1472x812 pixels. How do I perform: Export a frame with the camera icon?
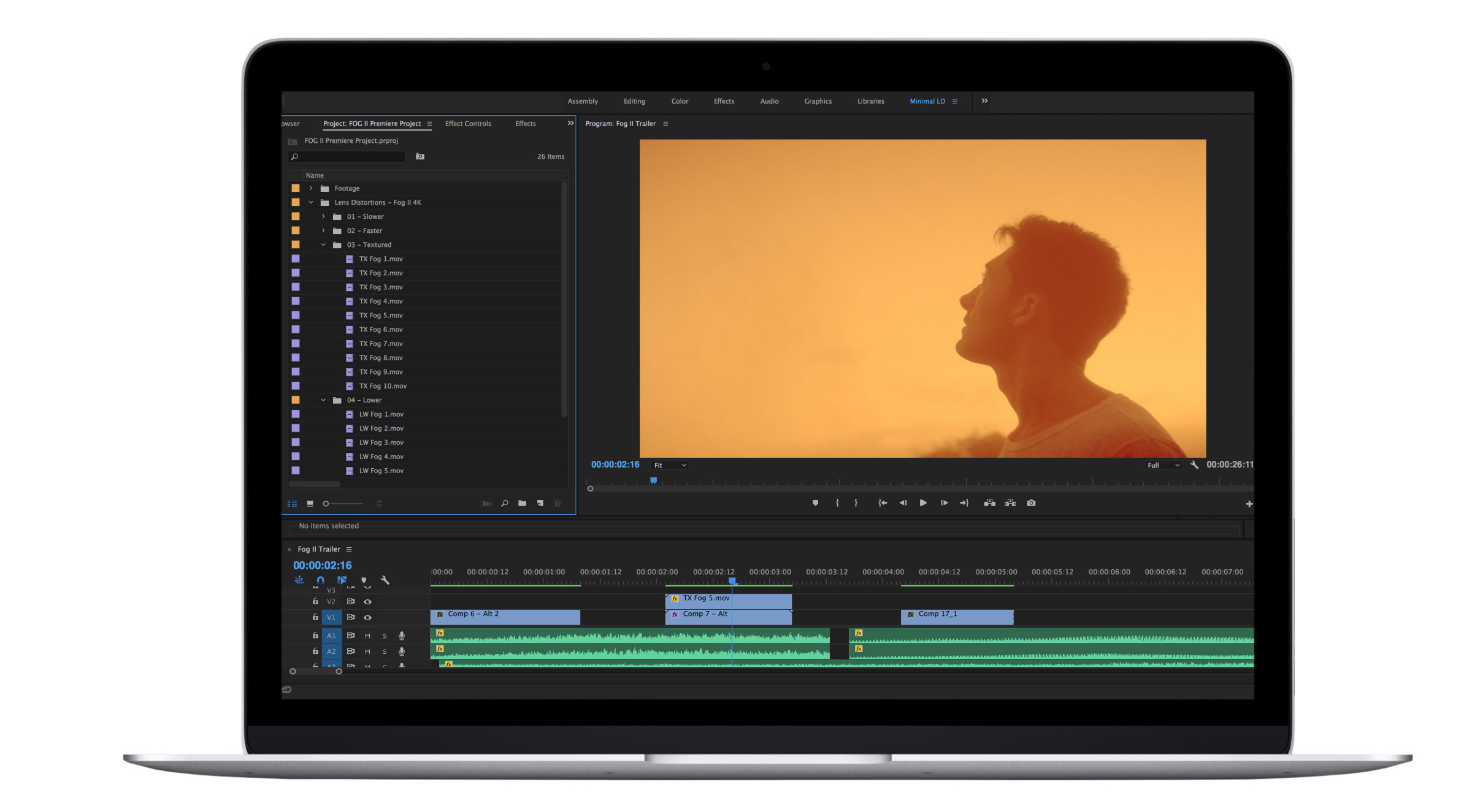pos(1032,503)
